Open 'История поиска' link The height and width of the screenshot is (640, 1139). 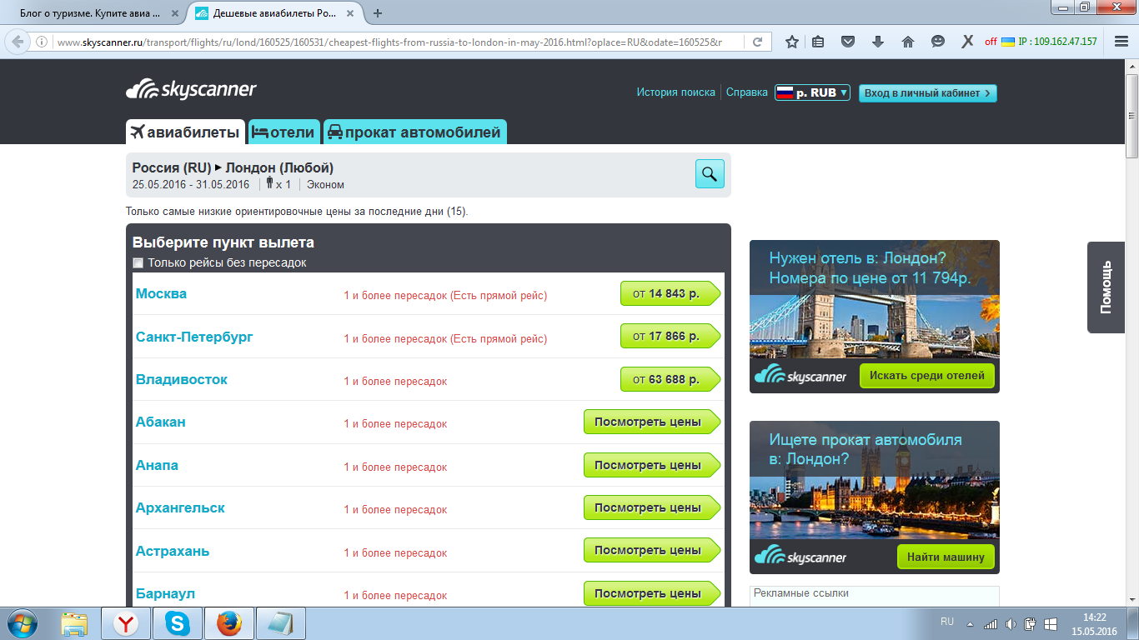pyautogui.click(x=675, y=92)
